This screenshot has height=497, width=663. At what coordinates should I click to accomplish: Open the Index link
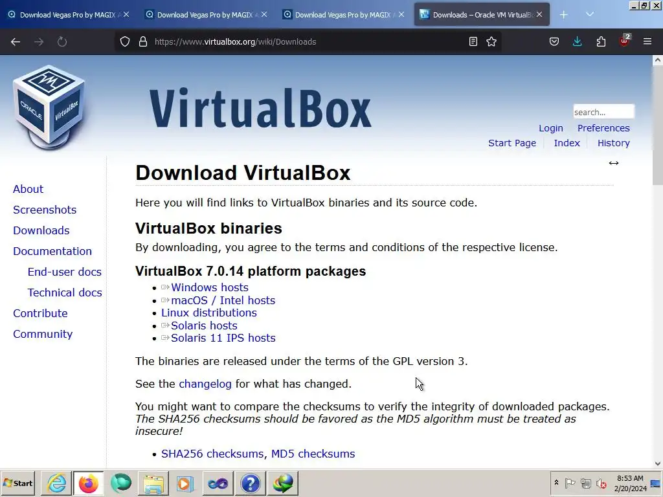point(567,143)
